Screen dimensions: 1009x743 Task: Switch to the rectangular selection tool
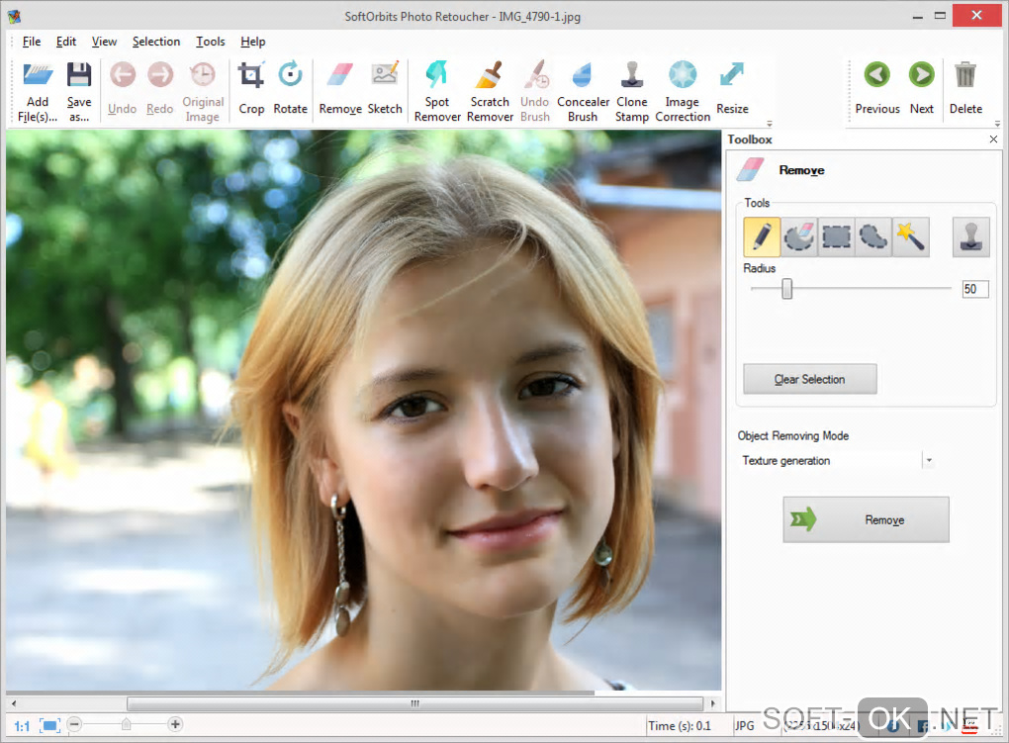click(836, 237)
